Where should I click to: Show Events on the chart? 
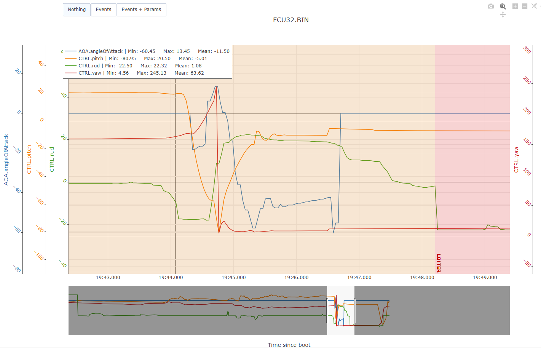pyautogui.click(x=104, y=10)
